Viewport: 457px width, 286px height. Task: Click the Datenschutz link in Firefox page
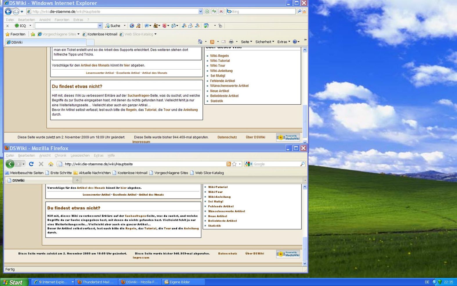[227, 253]
